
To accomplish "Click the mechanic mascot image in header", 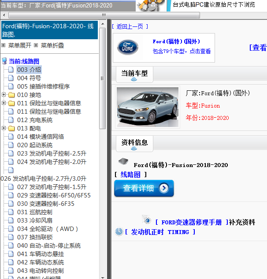I will pos(151,6).
